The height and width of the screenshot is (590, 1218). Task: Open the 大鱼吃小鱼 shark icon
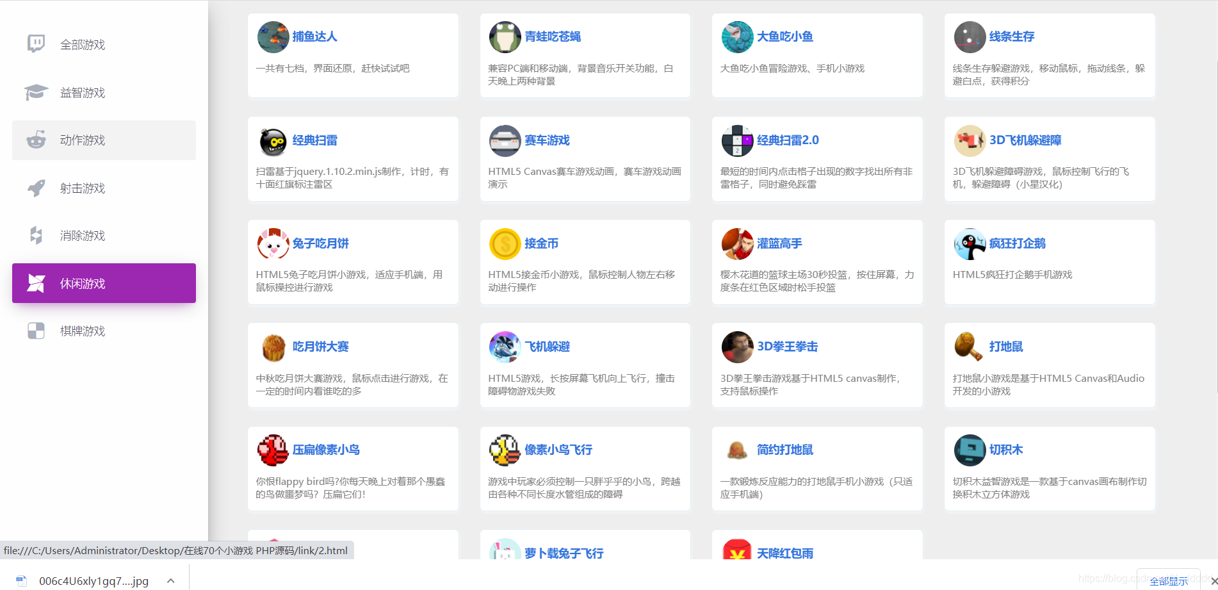[738, 37]
